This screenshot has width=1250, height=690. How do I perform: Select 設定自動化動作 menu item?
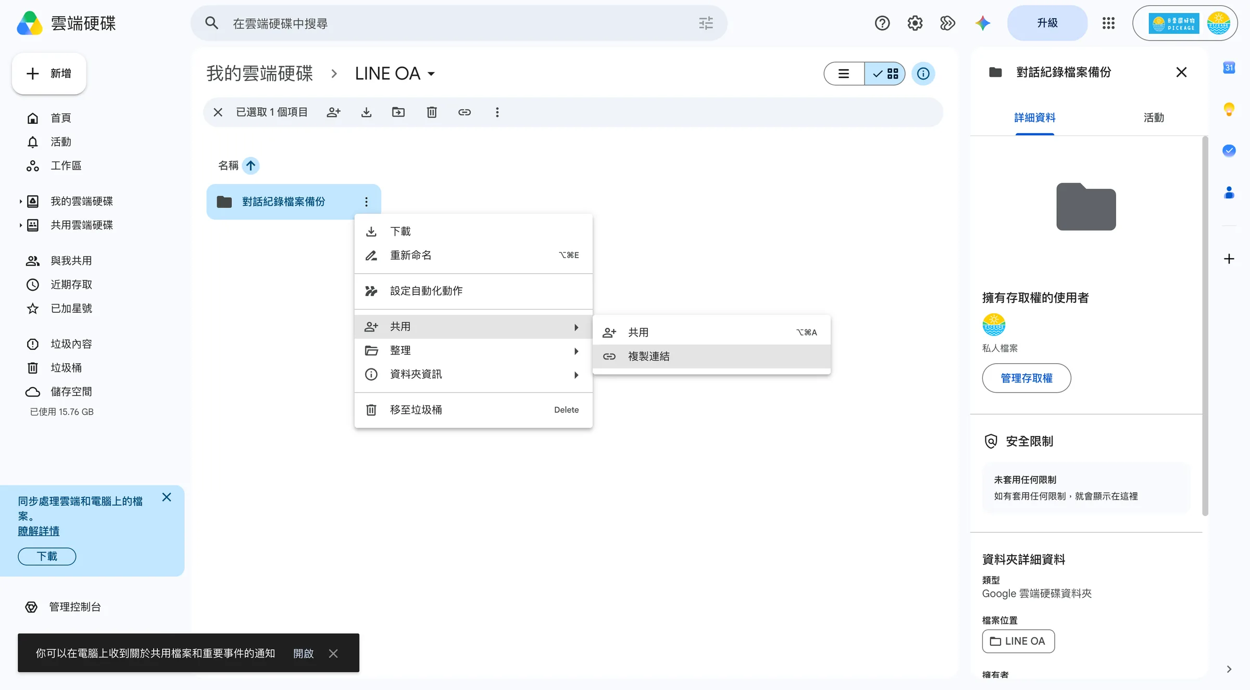473,291
